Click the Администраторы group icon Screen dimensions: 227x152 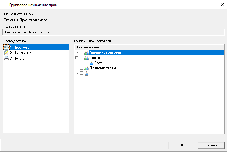pos(87,52)
